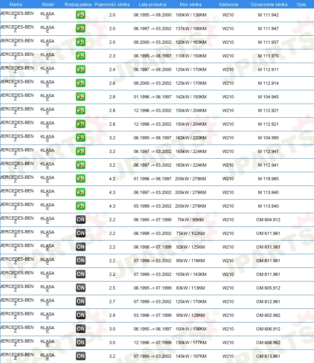The image size is (314, 363).
Task: Click the petrol fuel icon in the M 112.914 row
Action: point(81,83)
